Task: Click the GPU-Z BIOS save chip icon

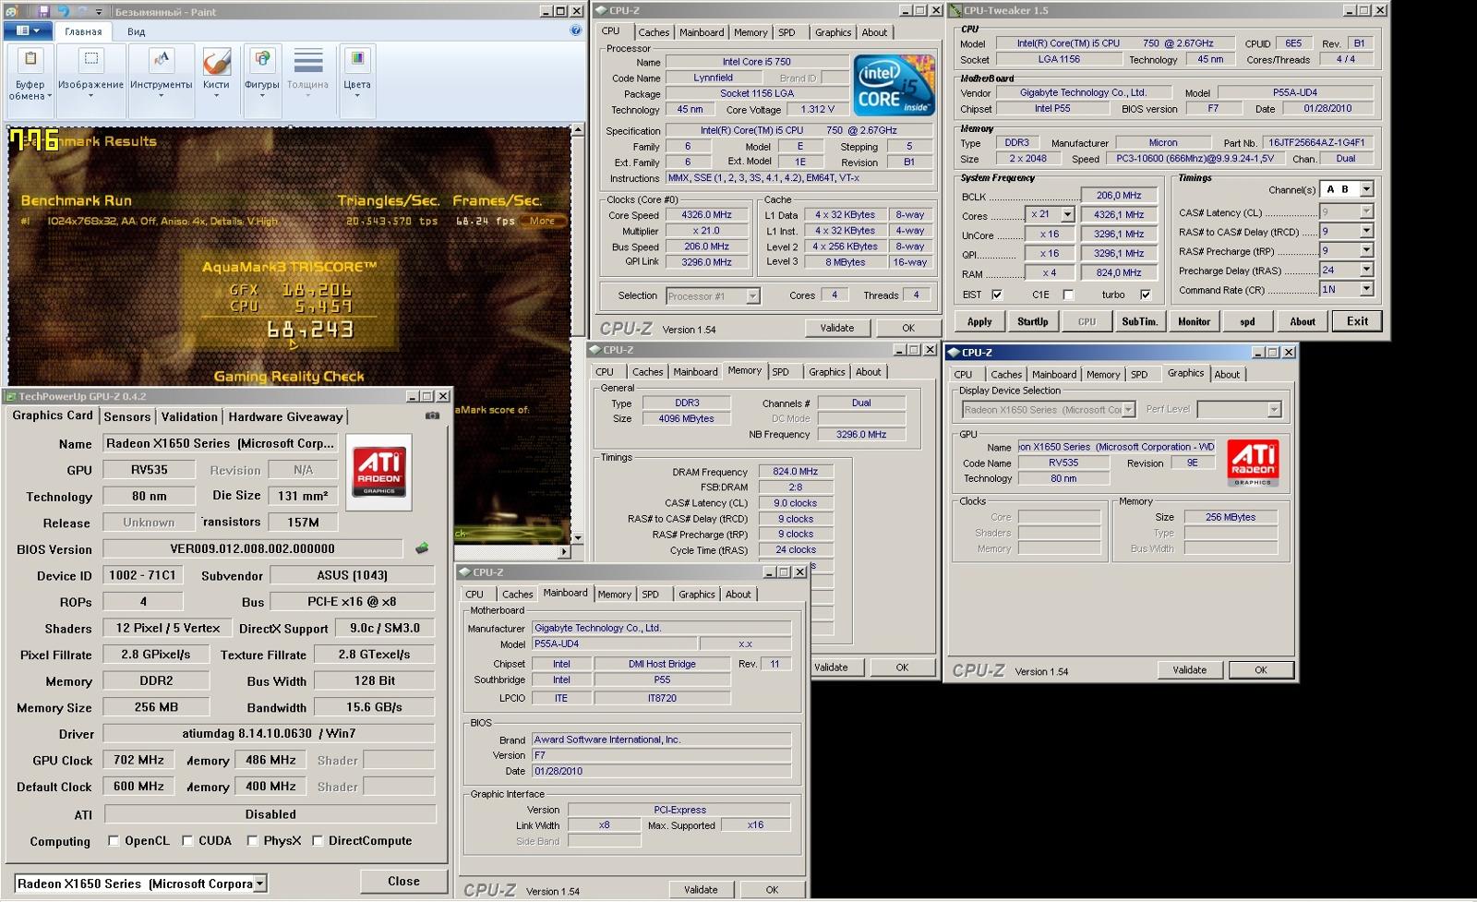Action: coord(422,548)
